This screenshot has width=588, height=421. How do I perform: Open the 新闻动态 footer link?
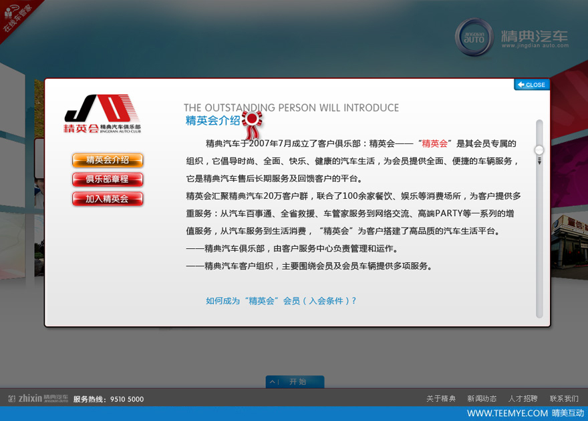[x=482, y=398]
